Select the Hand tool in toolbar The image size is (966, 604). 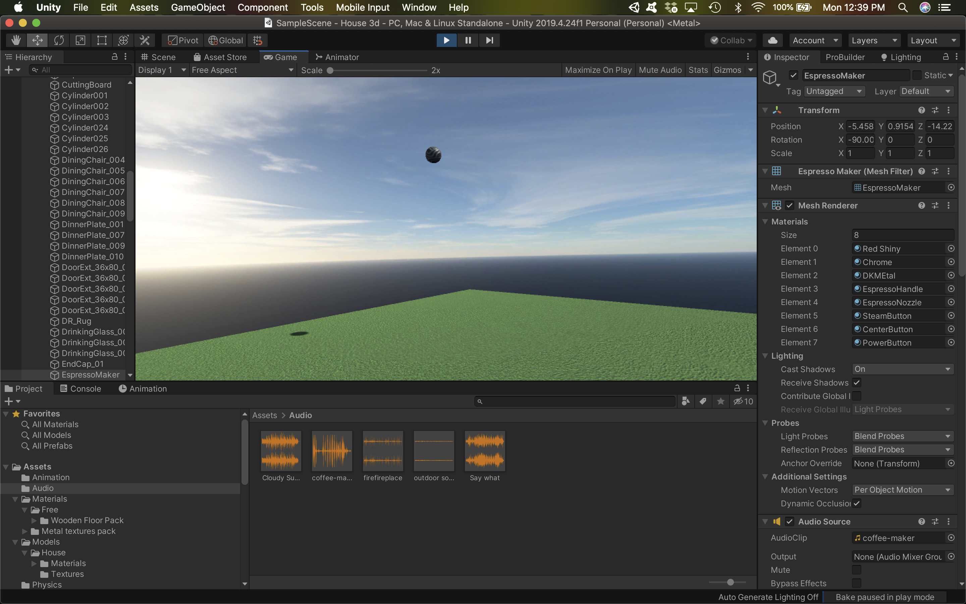click(16, 40)
